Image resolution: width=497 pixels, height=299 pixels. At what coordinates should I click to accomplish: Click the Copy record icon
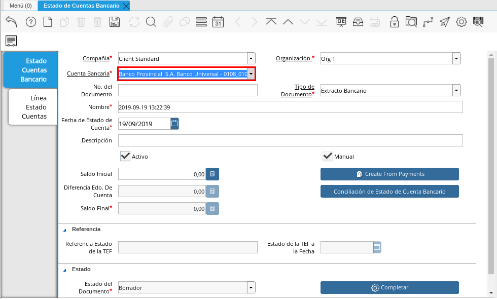[64, 22]
